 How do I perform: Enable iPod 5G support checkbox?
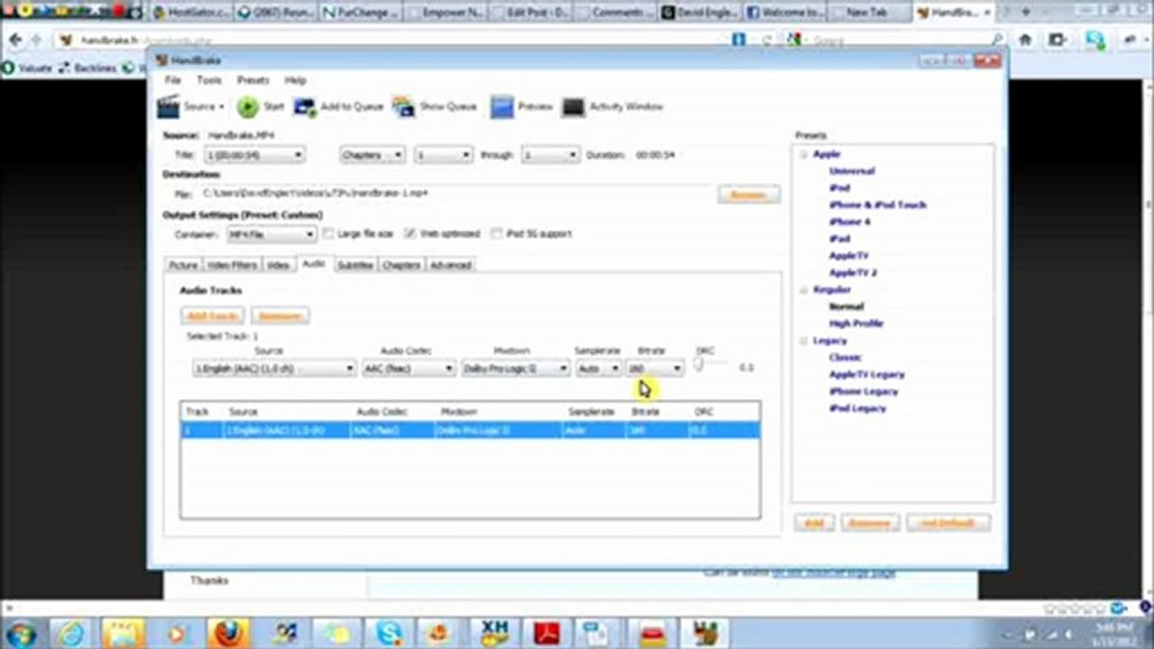pos(496,233)
